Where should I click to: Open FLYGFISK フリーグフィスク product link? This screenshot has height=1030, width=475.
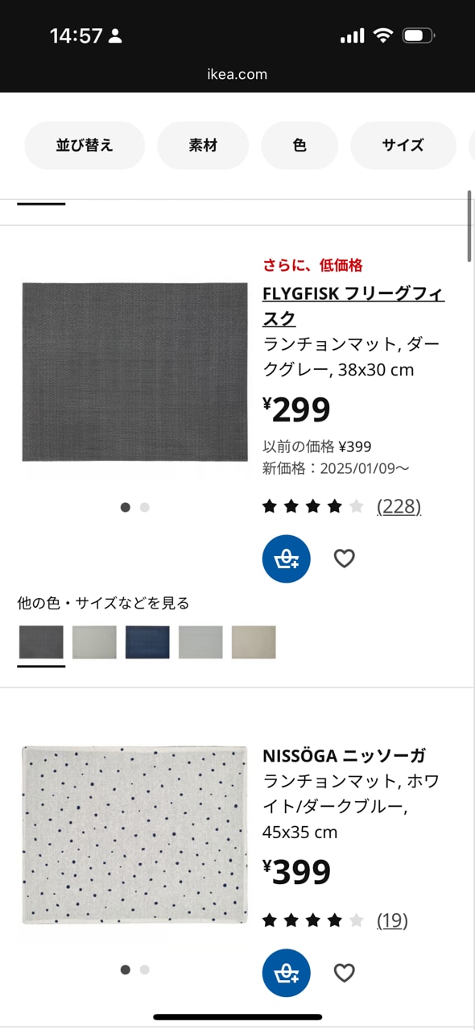(353, 305)
